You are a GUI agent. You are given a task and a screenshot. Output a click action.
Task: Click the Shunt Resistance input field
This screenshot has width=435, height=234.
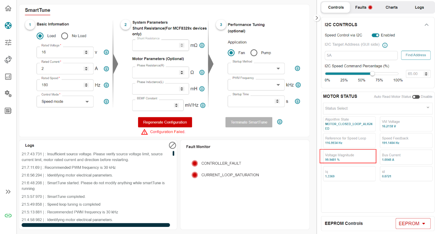161,45
